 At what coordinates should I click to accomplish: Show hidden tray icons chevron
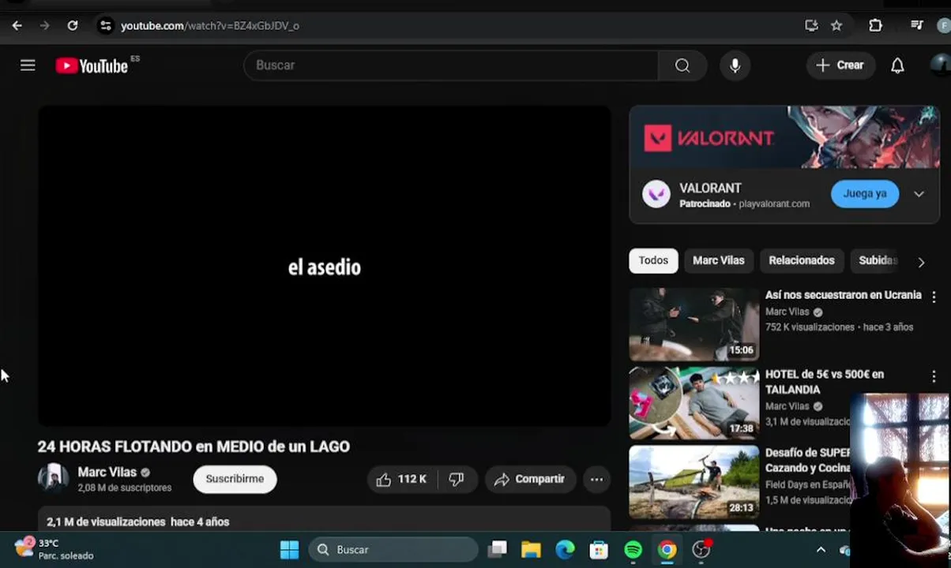point(821,550)
